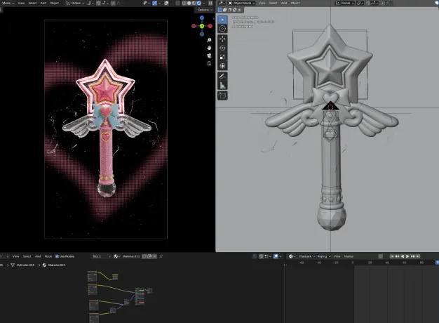Open the Add menu in right viewport
439x323 pixels.
tap(284, 3)
